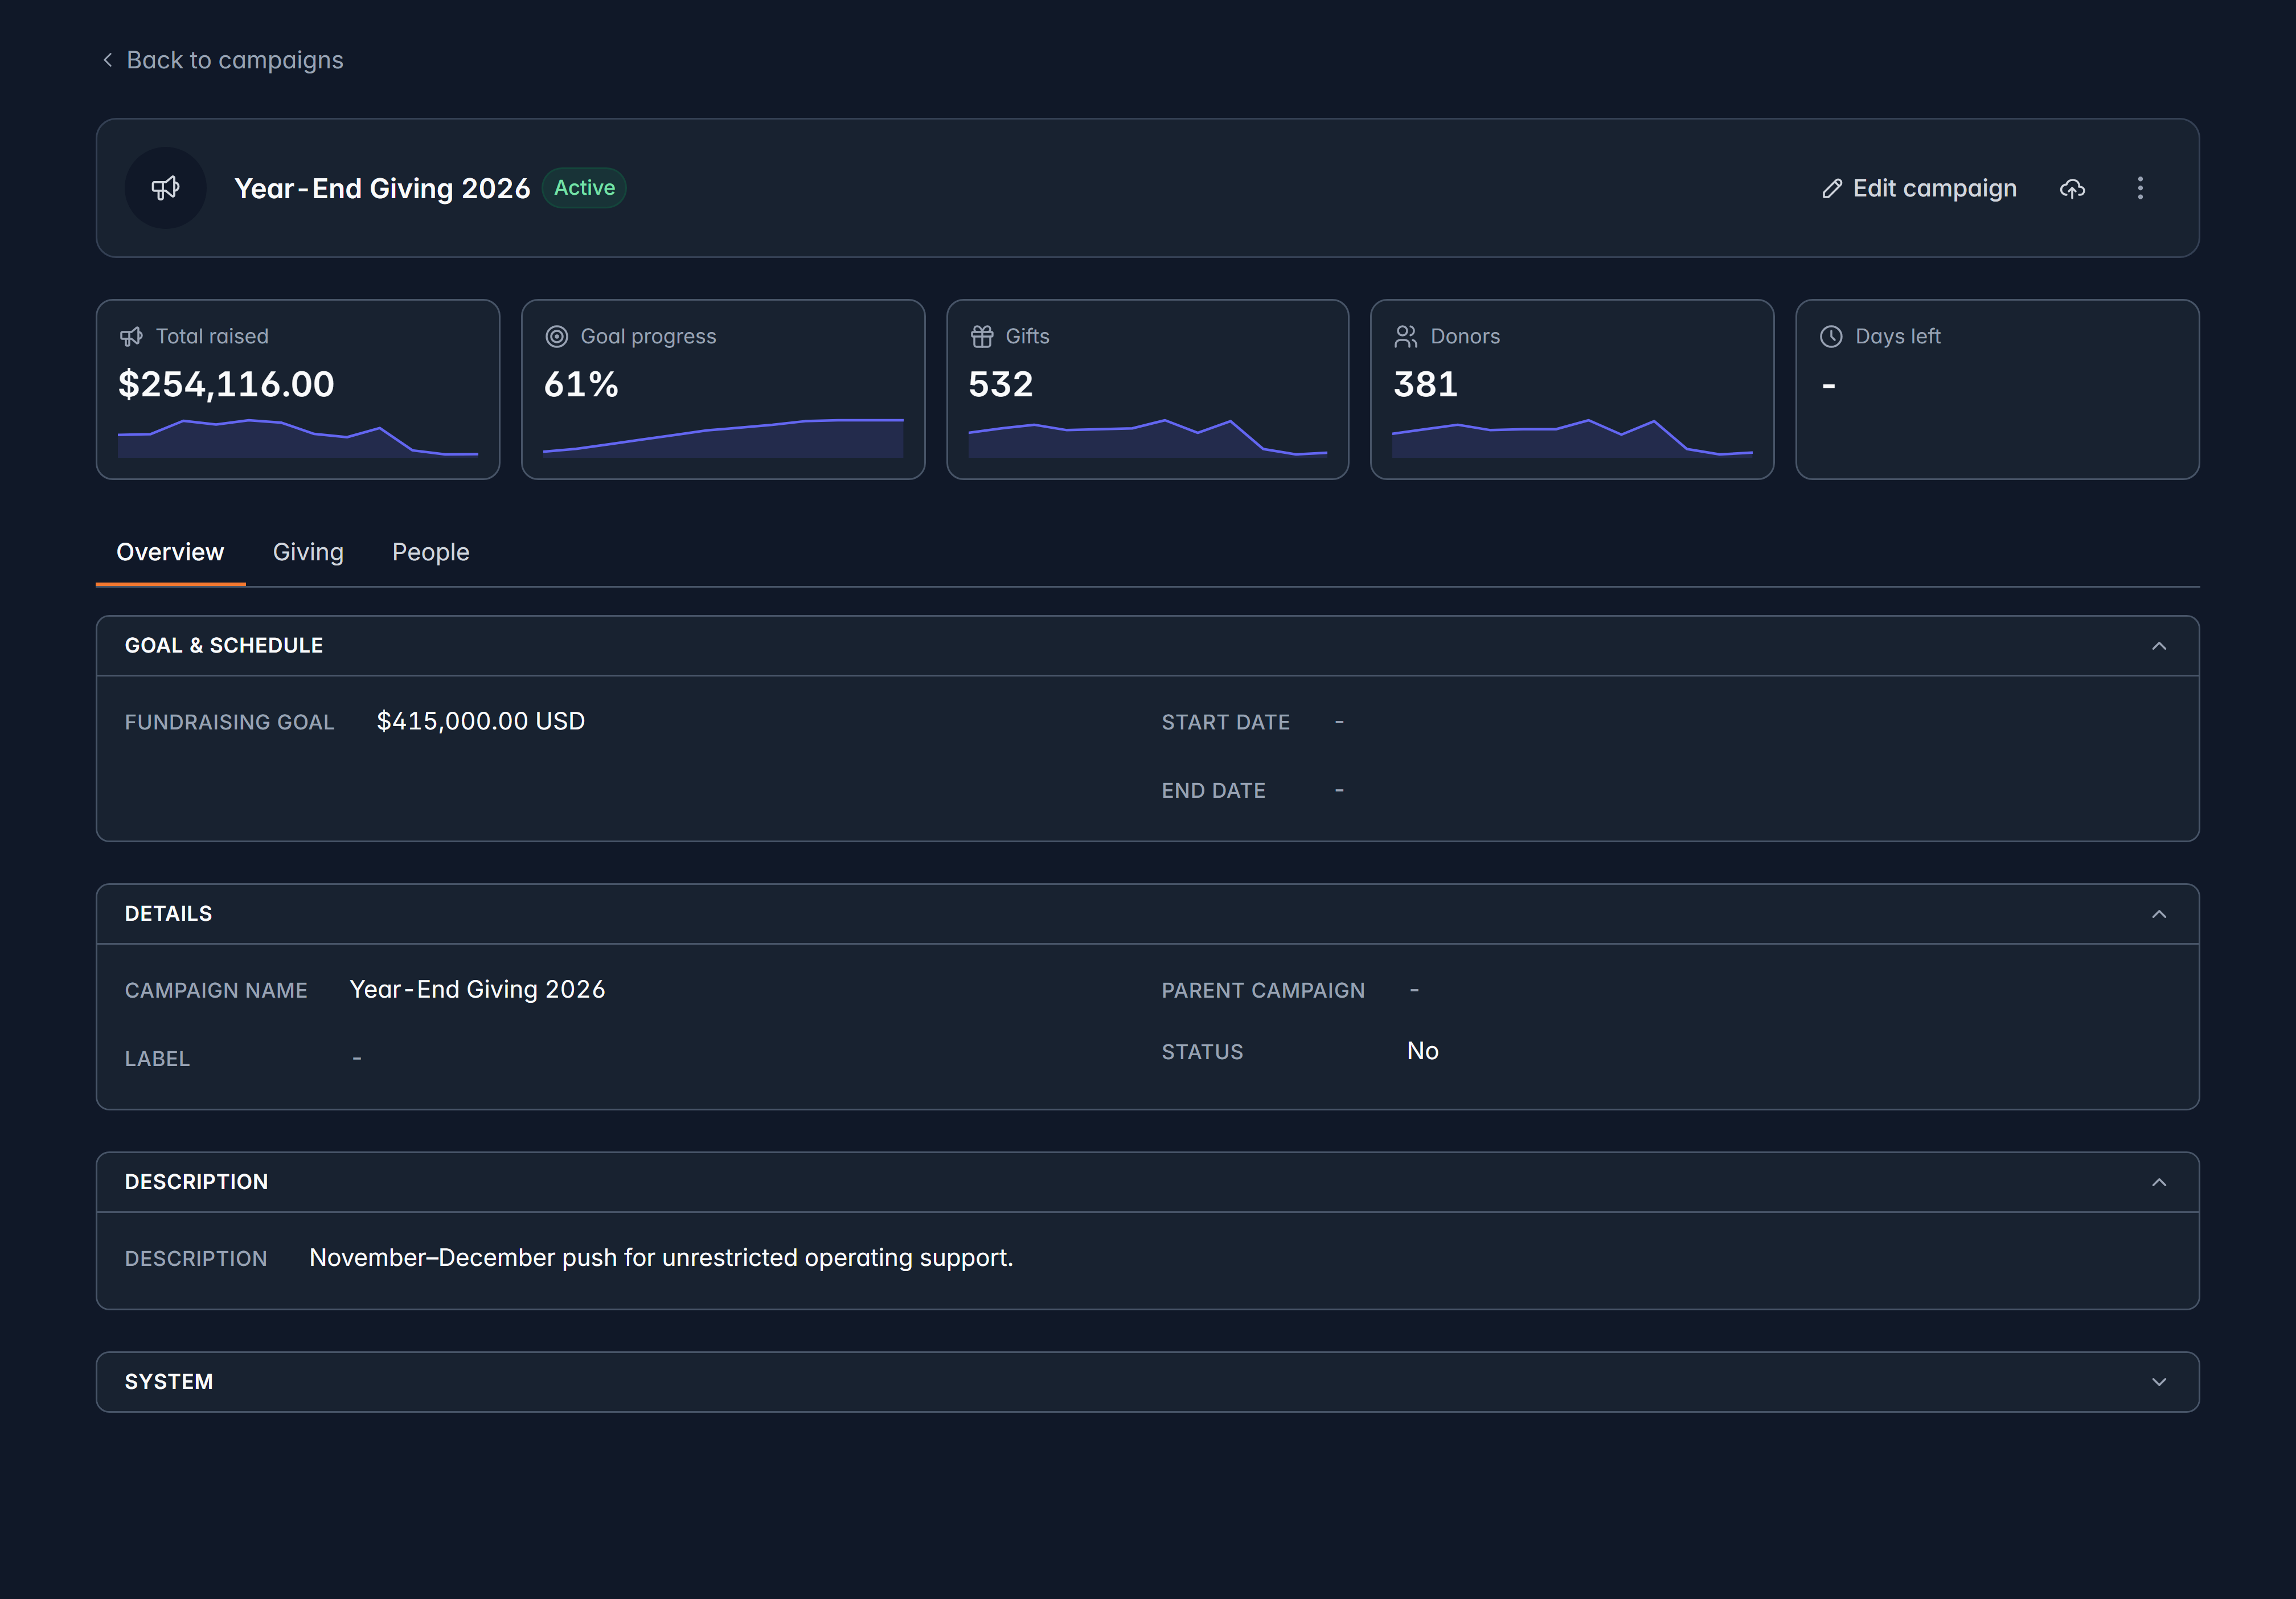The image size is (2296, 1599).
Task: Open the People tab
Action: tap(431, 552)
